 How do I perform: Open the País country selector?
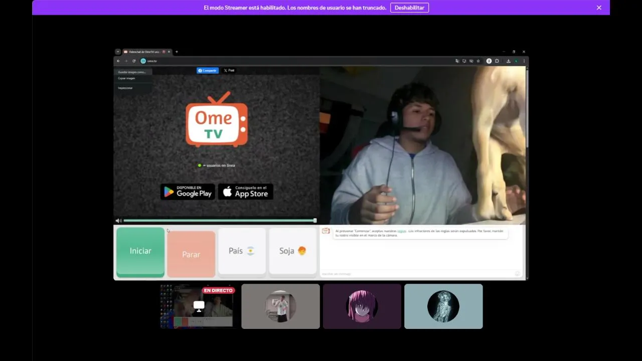pos(242,251)
